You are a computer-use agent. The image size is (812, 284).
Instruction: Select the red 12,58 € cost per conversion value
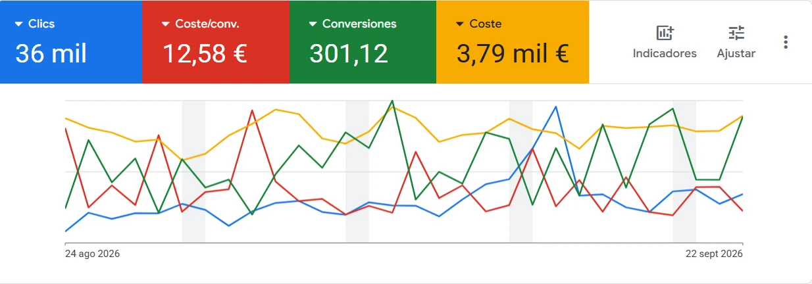205,54
